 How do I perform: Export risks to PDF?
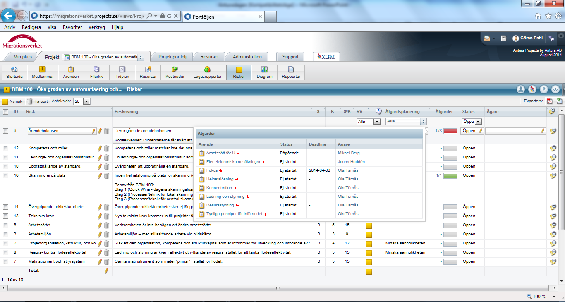tap(550, 101)
